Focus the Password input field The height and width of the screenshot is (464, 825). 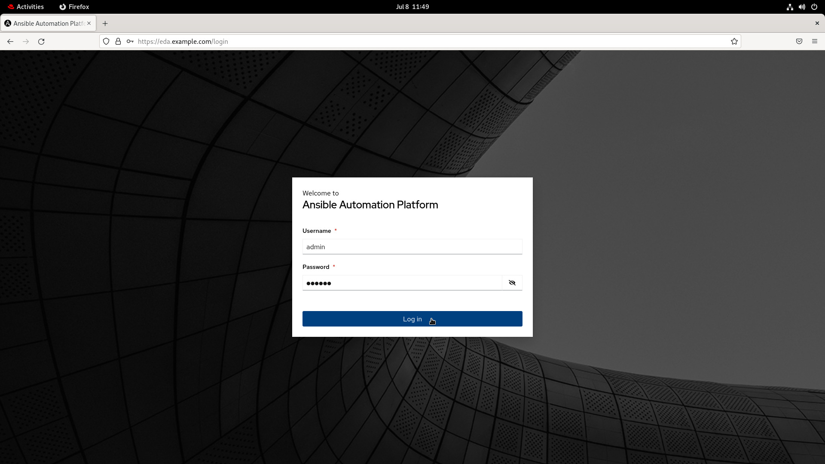click(402, 283)
